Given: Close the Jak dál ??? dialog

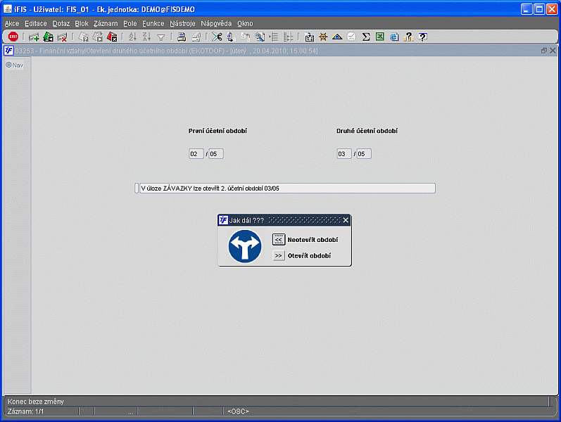Looking at the screenshot, I should tap(346, 220).
